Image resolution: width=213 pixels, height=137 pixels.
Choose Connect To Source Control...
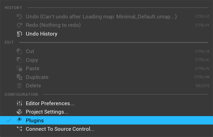tap(60, 129)
